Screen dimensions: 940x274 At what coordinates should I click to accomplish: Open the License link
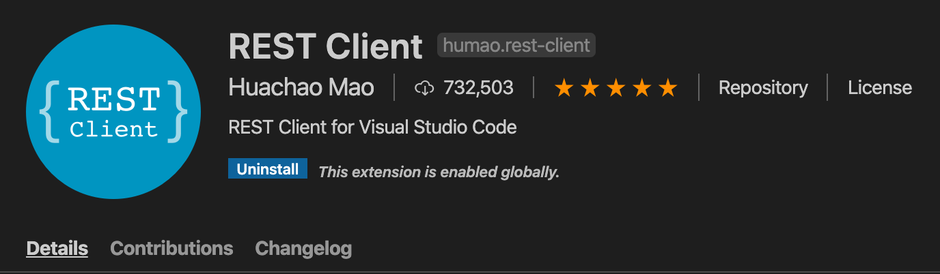[x=879, y=88]
